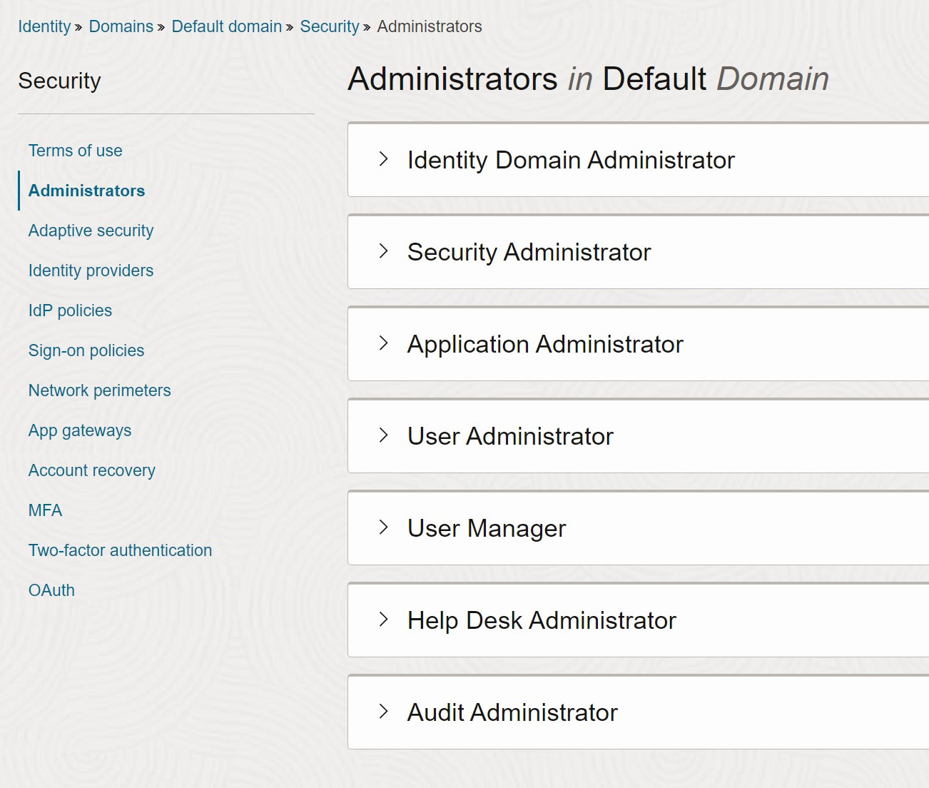
Task: Expand the Security Administrator section
Action: tap(384, 251)
